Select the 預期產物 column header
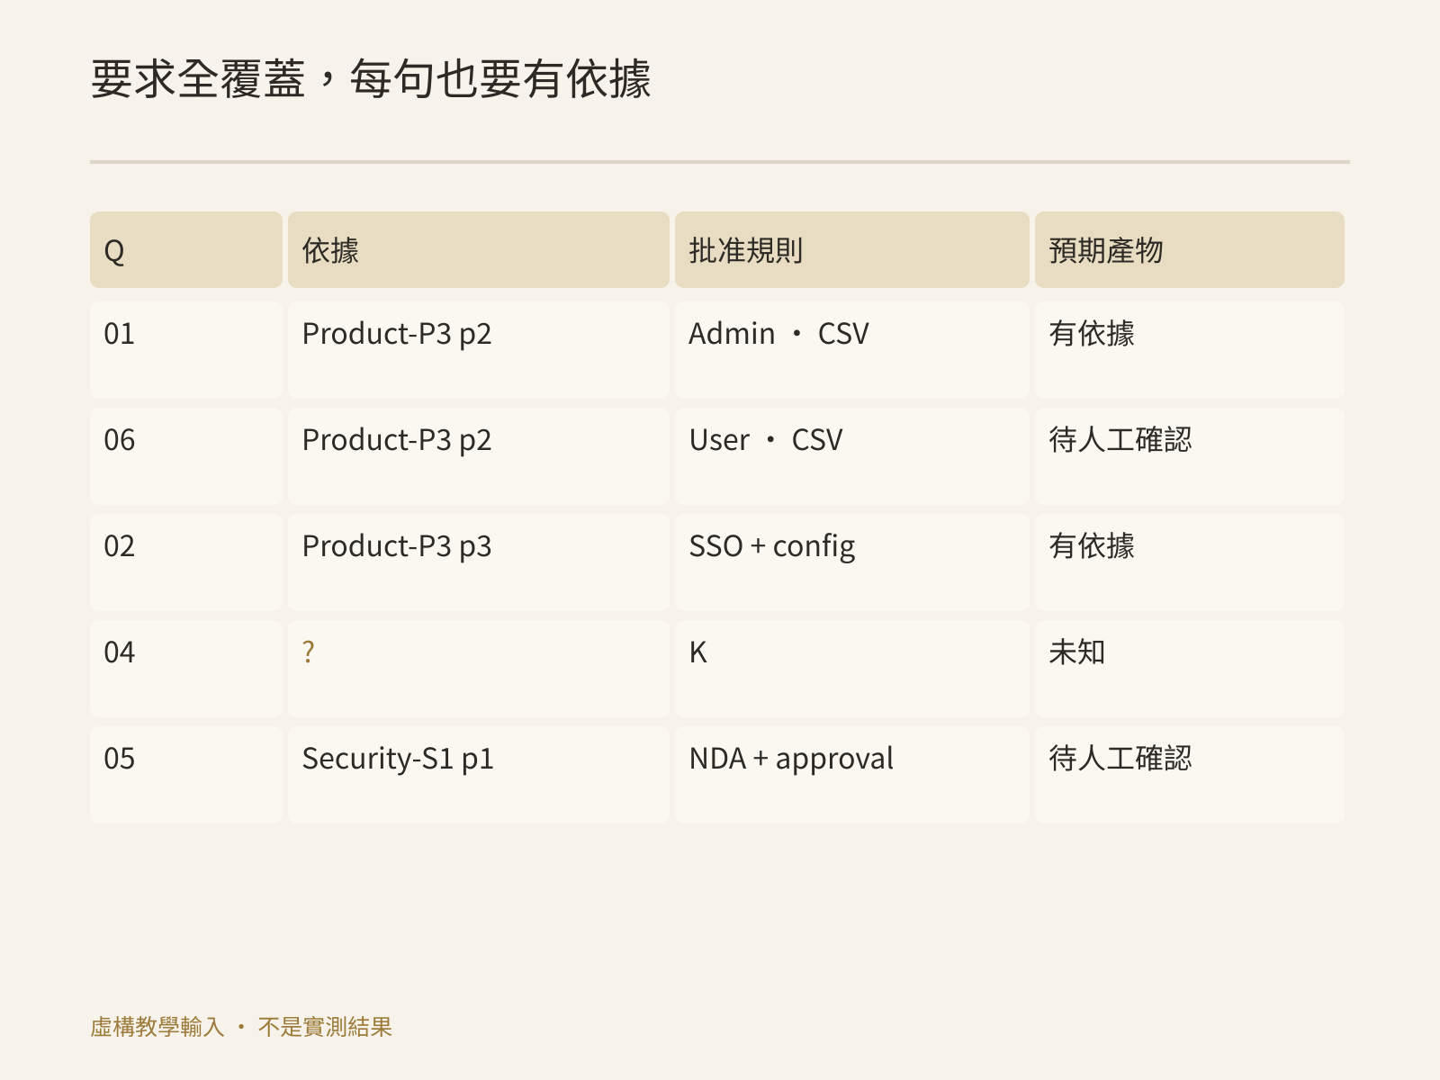The height and width of the screenshot is (1080, 1440). coord(1190,250)
